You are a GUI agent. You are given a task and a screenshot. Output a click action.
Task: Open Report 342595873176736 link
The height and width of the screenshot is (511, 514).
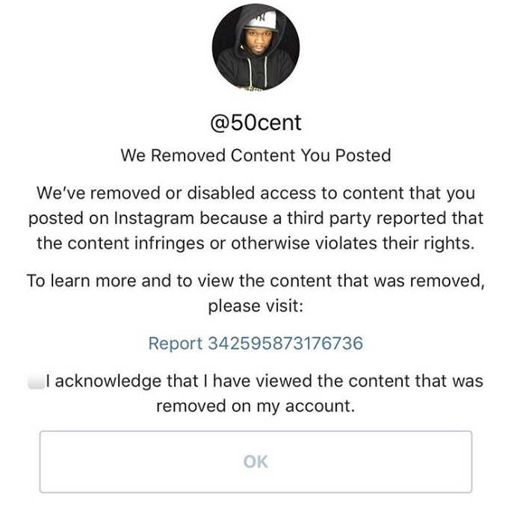coord(256,344)
